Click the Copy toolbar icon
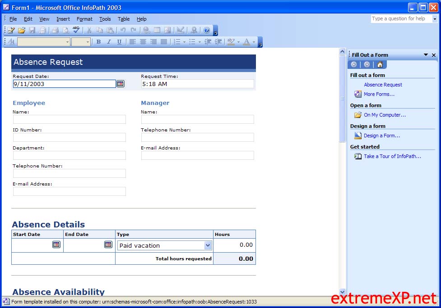The height and width of the screenshot is (308, 441). [99, 30]
